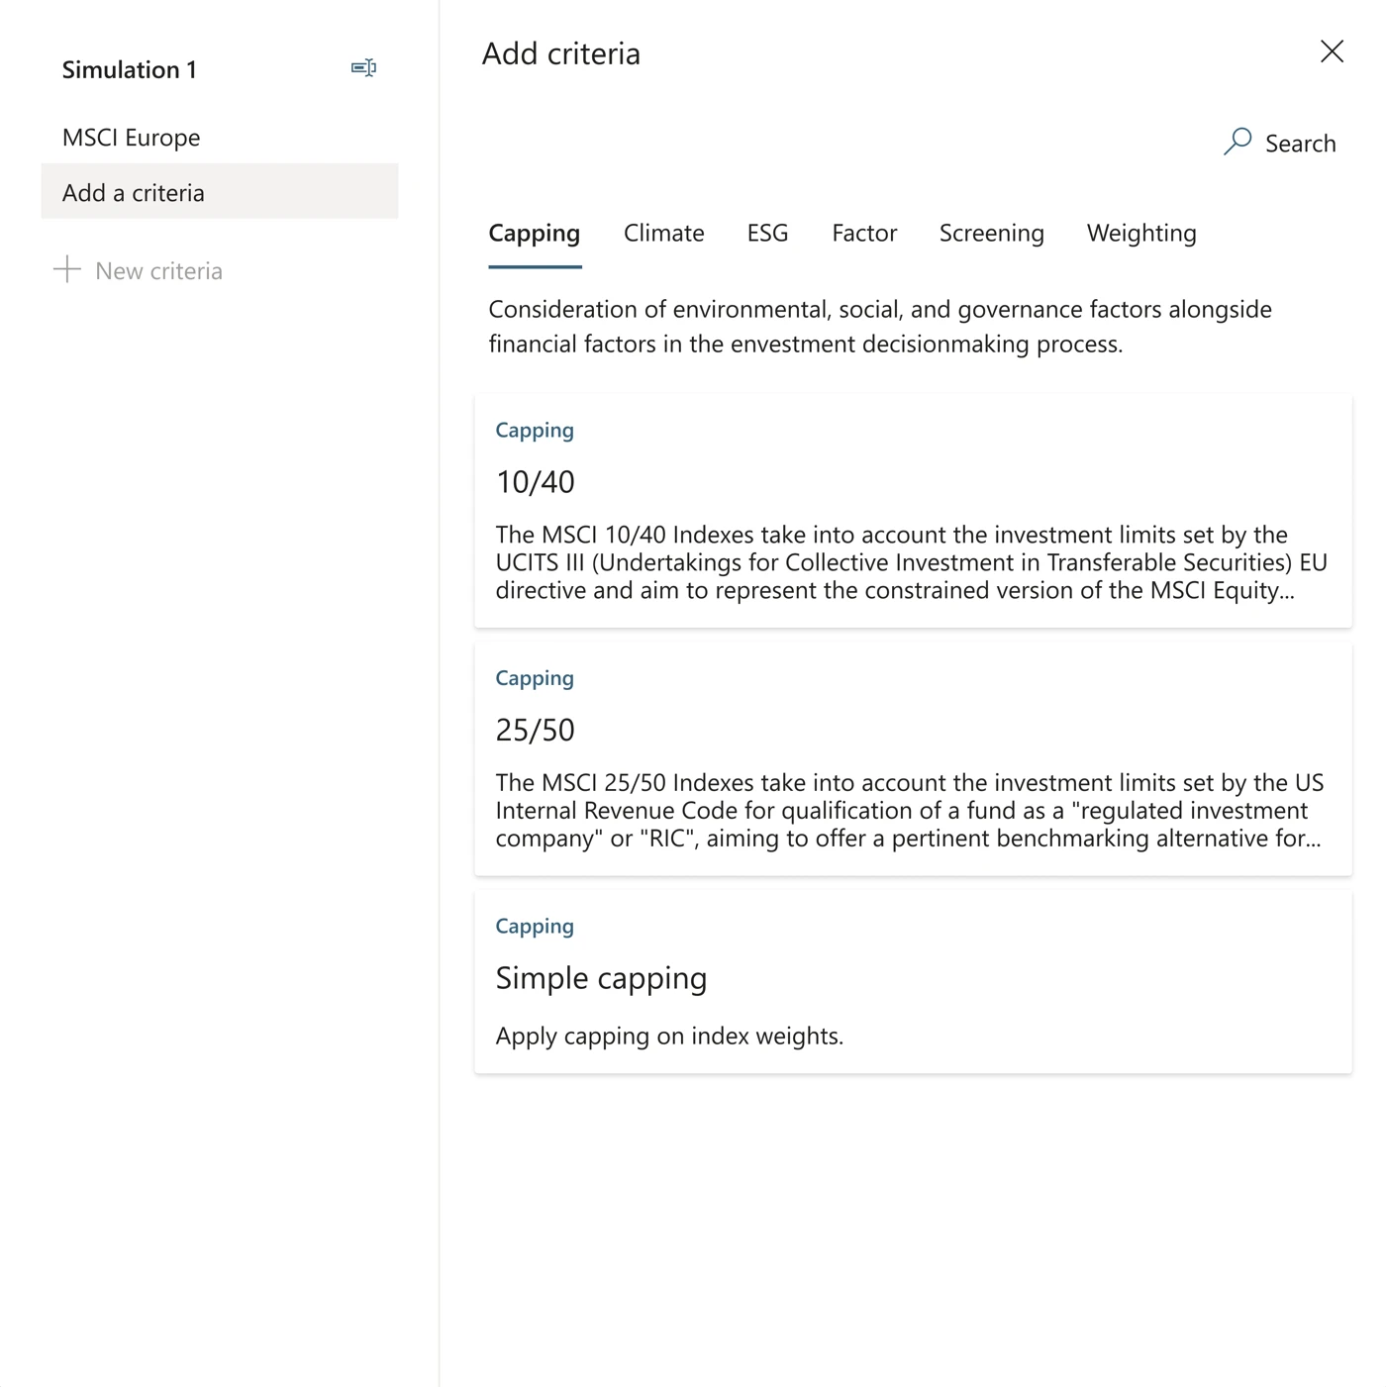Click the New criteria button label
Screen dimensions: 1386x1387
[158, 270]
